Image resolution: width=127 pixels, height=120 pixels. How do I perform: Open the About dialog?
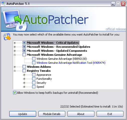click(x=81, y=114)
